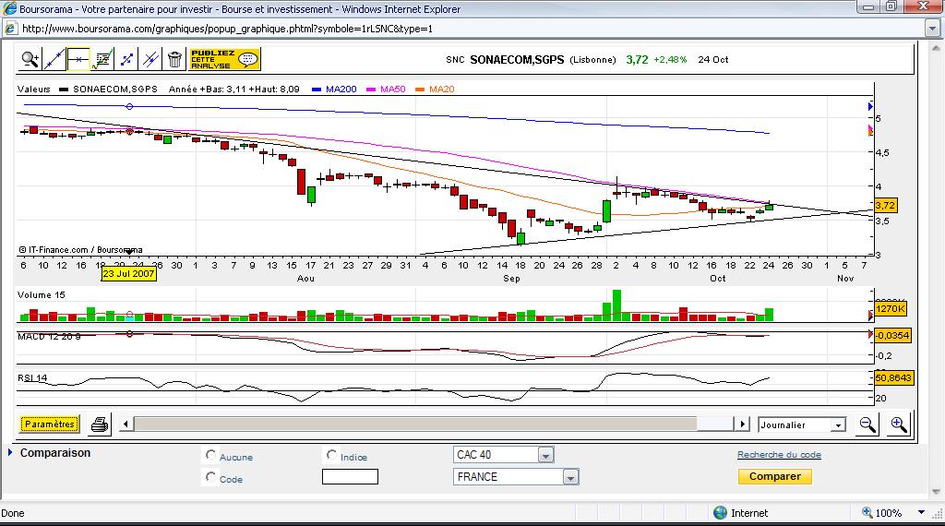Viewport: 945px width, 526px height.
Task: Click the MACD 12 26 9 label
Action: pyautogui.click(x=49, y=336)
